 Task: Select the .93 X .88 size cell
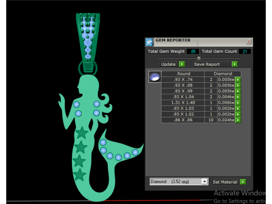(182, 86)
